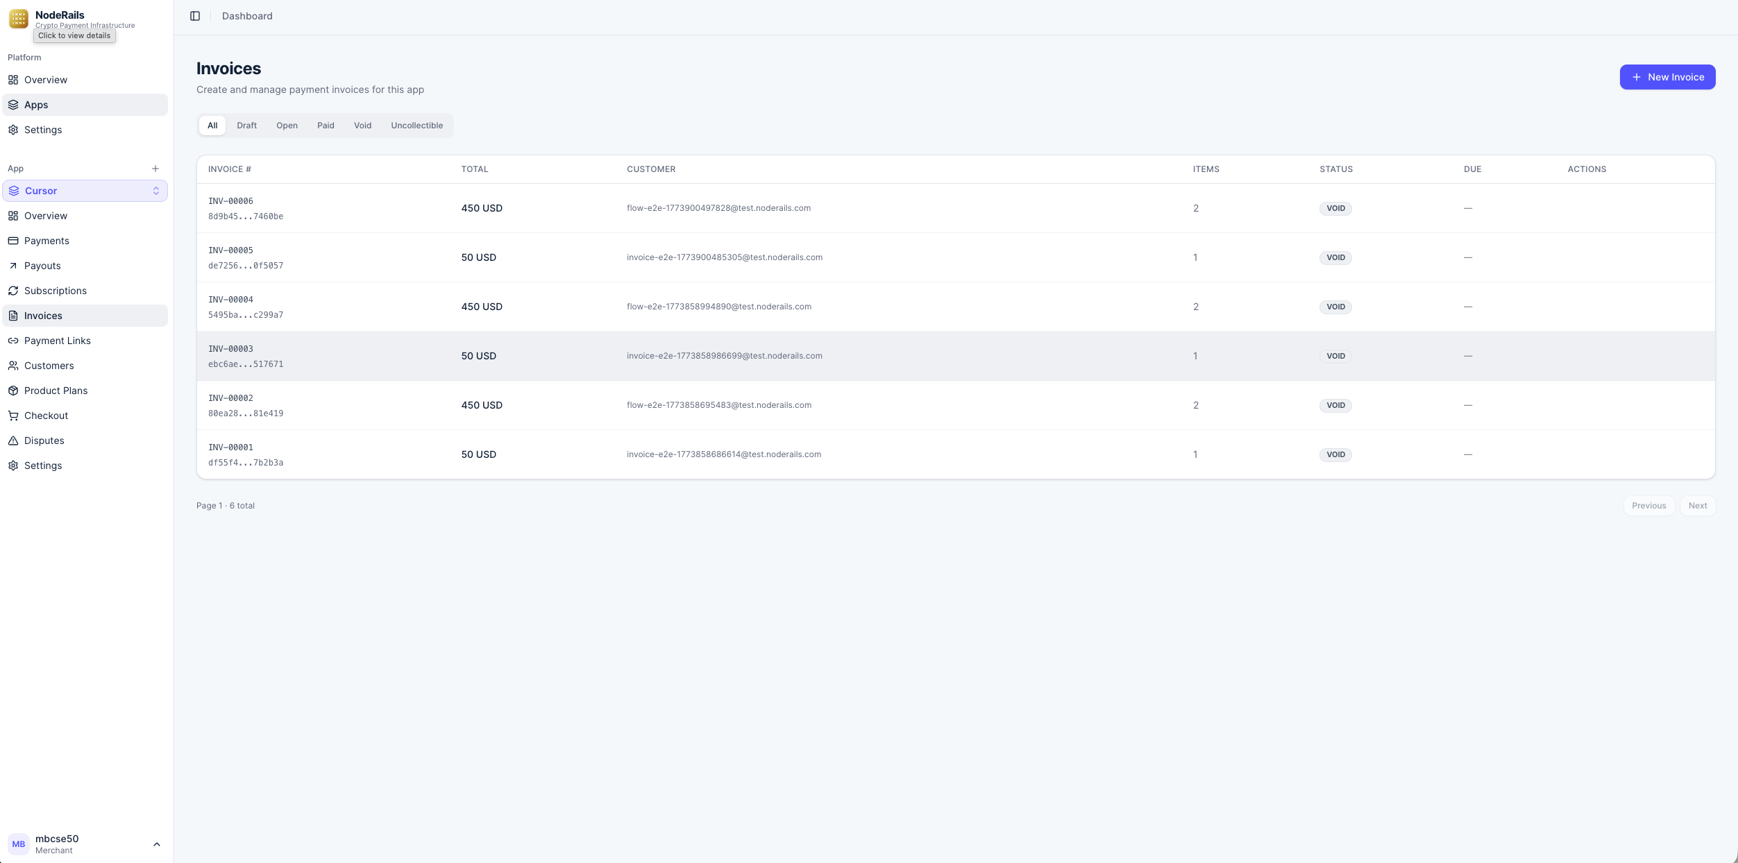Image resolution: width=1738 pixels, height=863 pixels.
Task: Click the Next pagination button
Action: click(x=1698, y=506)
